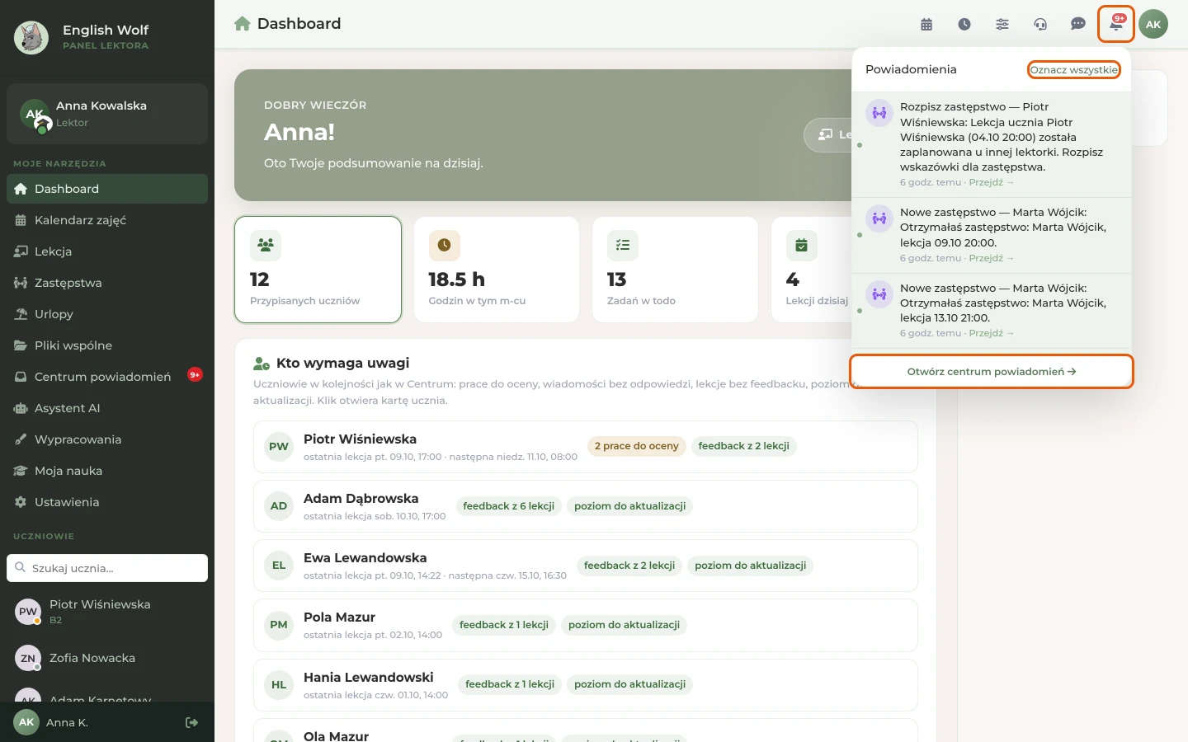1188x742 pixels.
Task: Click the English Wolf logo
Action: [31, 38]
